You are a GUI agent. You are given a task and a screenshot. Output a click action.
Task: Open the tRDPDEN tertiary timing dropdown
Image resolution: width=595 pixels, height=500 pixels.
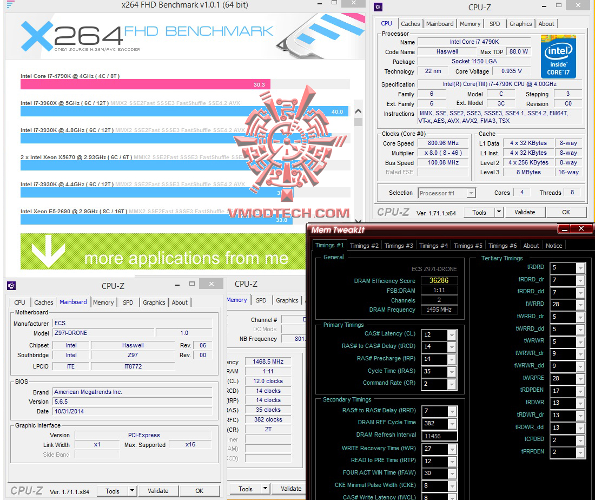580,391
